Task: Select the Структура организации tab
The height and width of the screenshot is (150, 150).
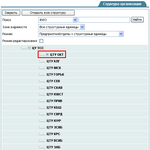Action: (122, 4)
